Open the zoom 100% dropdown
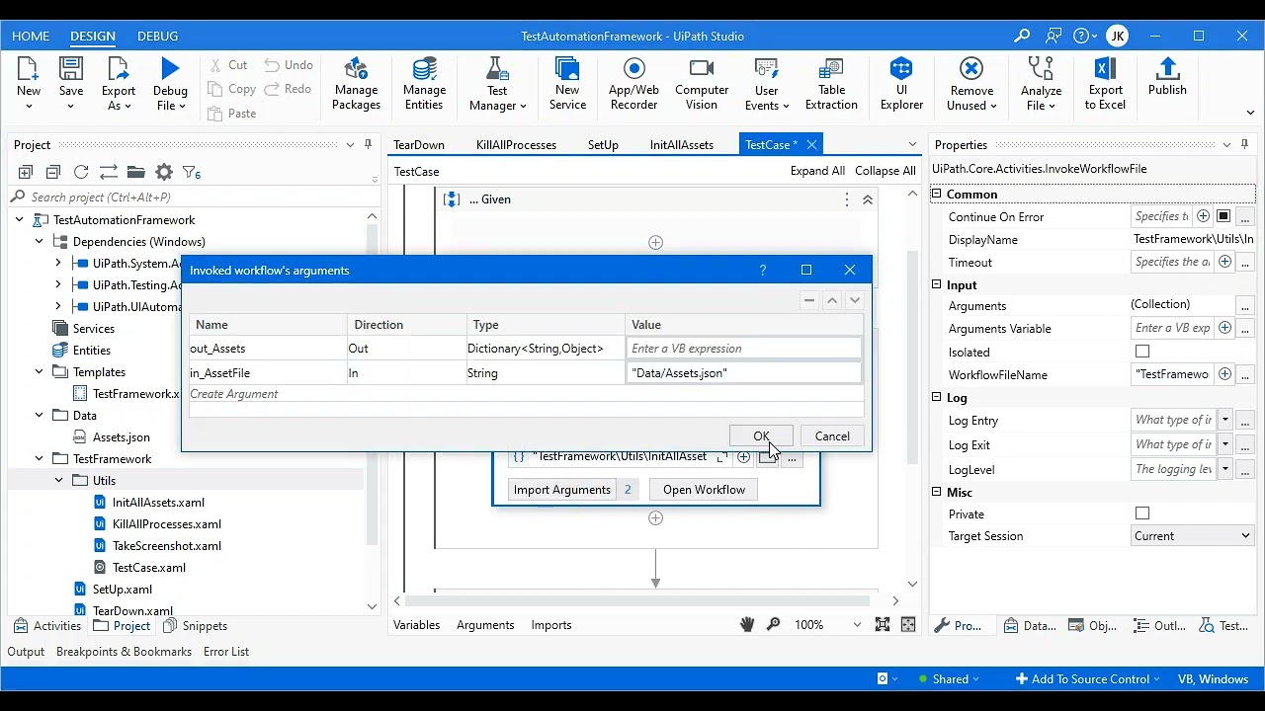Viewport: 1265px width, 711px height. pyautogui.click(x=857, y=624)
